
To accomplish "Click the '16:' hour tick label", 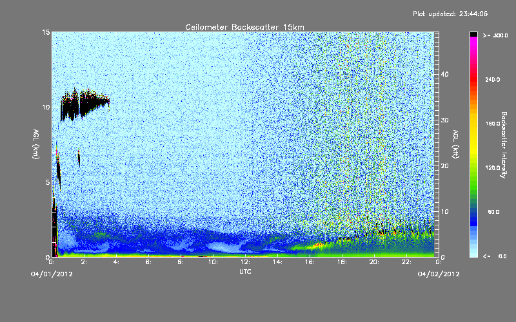I will pos(310,262).
